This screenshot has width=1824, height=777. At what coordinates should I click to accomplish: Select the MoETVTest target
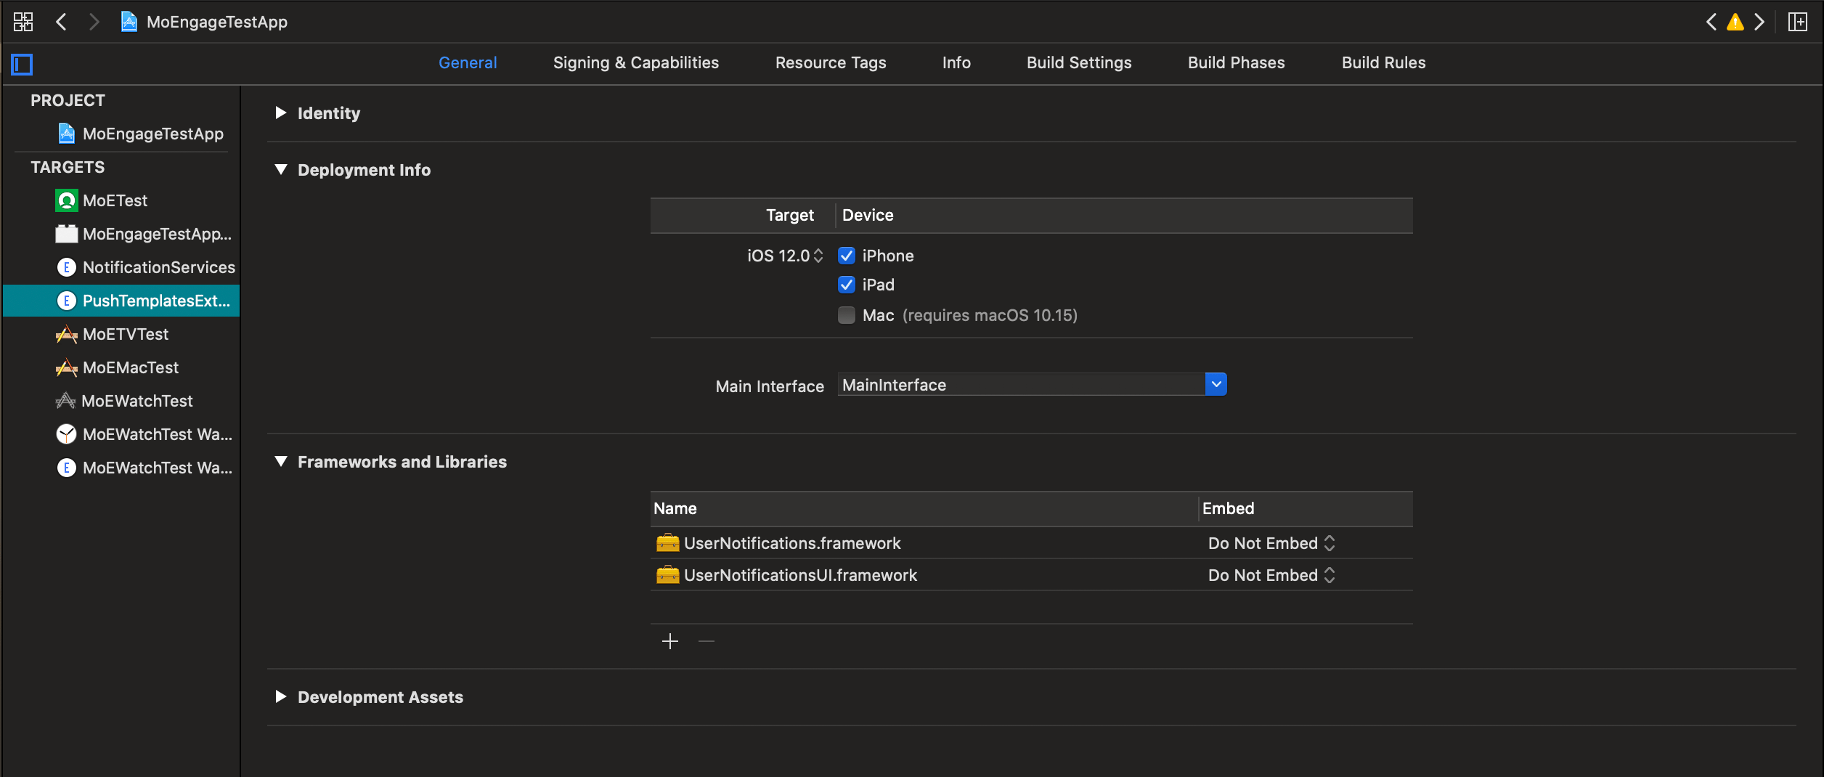[113, 334]
